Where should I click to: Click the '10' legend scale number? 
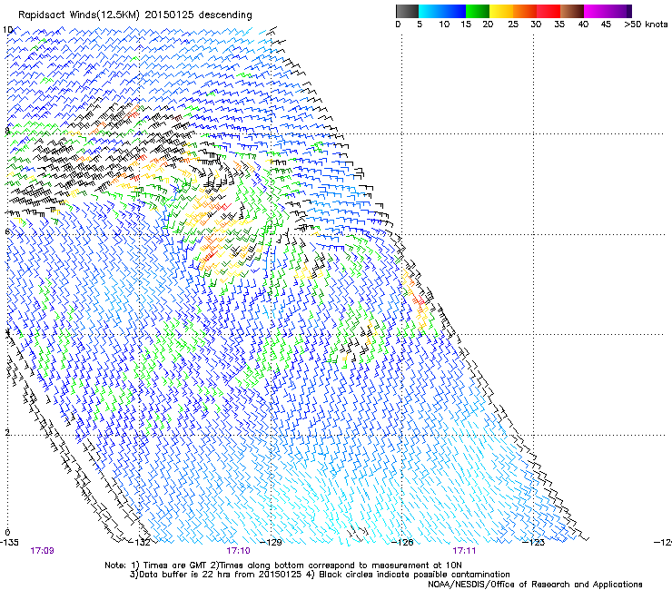click(444, 25)
